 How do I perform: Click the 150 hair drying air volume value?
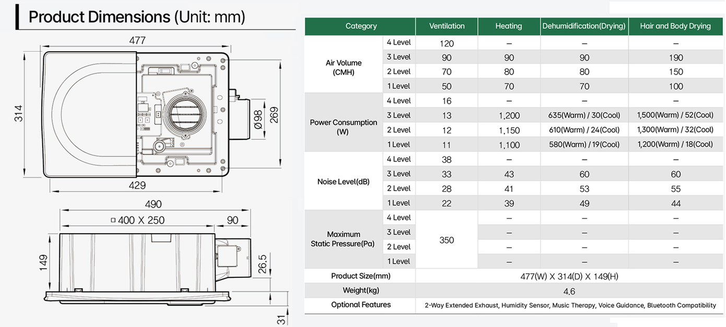tap(676, 72)
